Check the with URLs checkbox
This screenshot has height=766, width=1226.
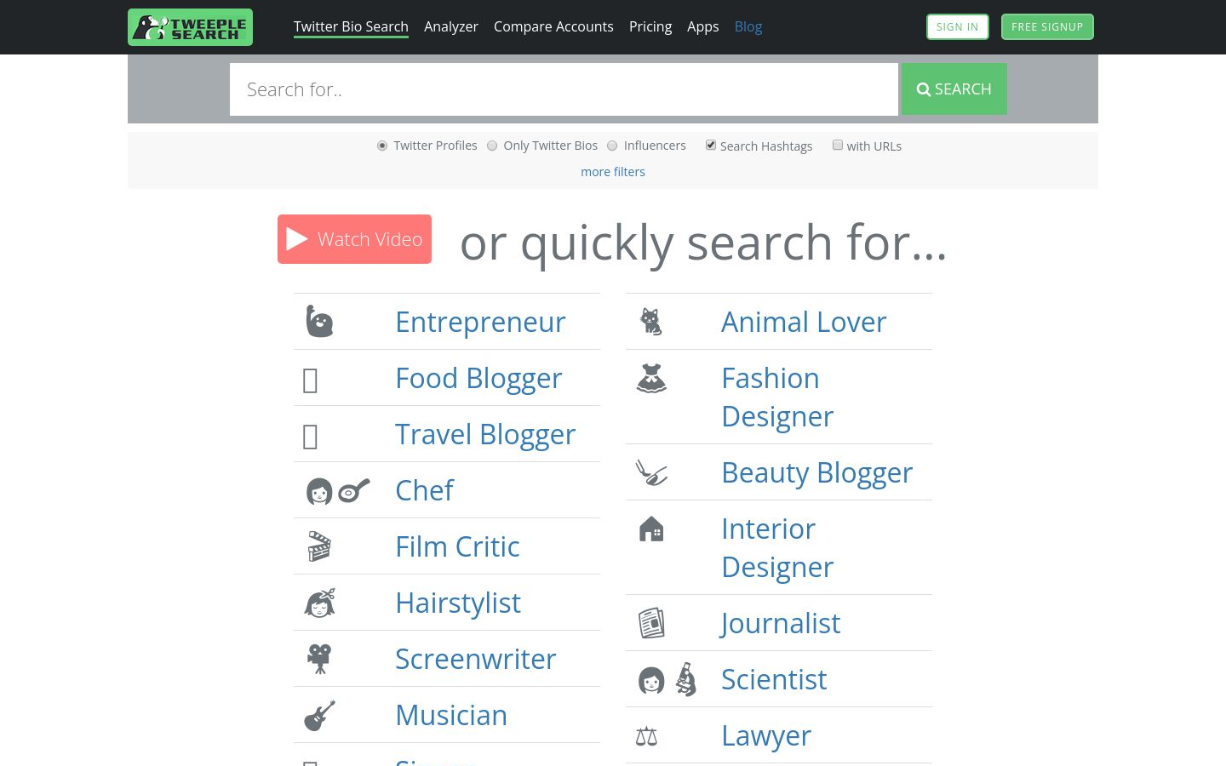838,145
